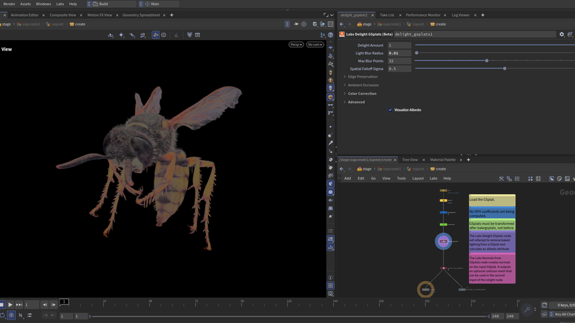Go back in network editor path
575x323 pixels.
(342, 169)
